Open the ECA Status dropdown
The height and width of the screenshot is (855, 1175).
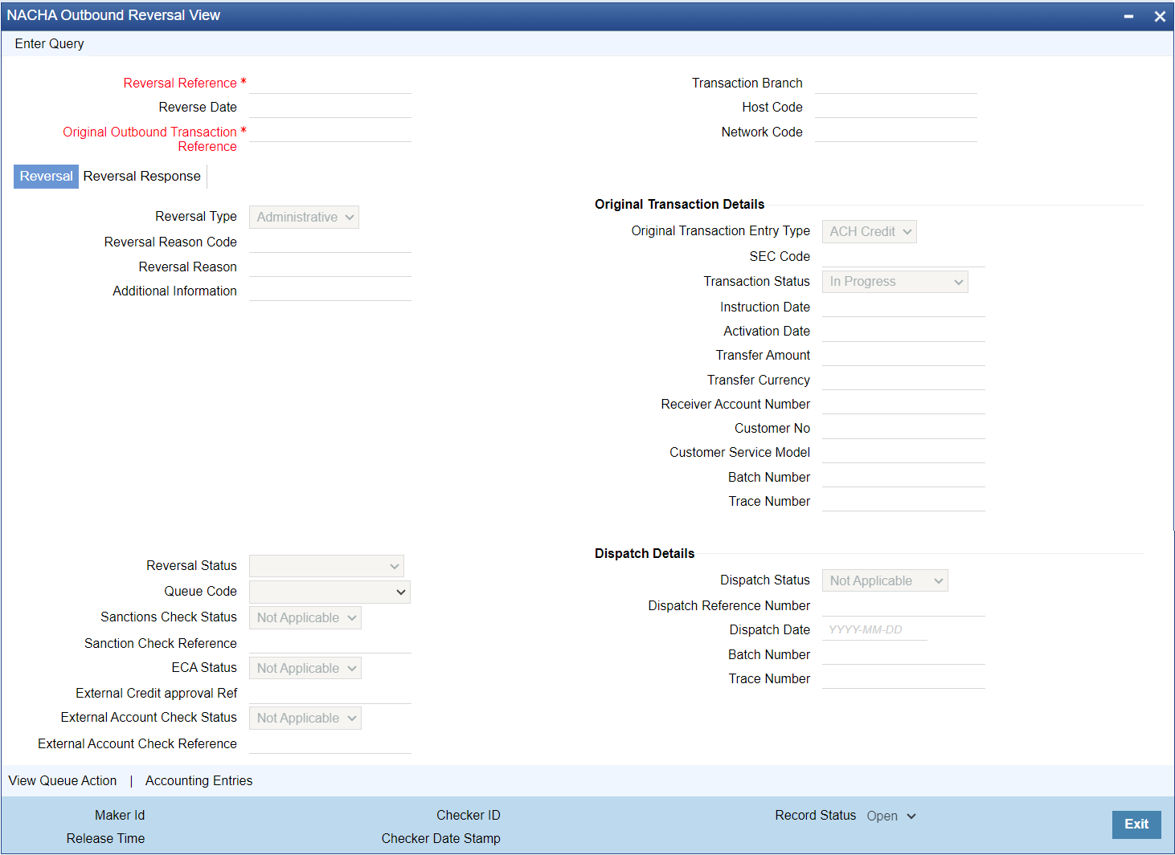click(305, 669)
